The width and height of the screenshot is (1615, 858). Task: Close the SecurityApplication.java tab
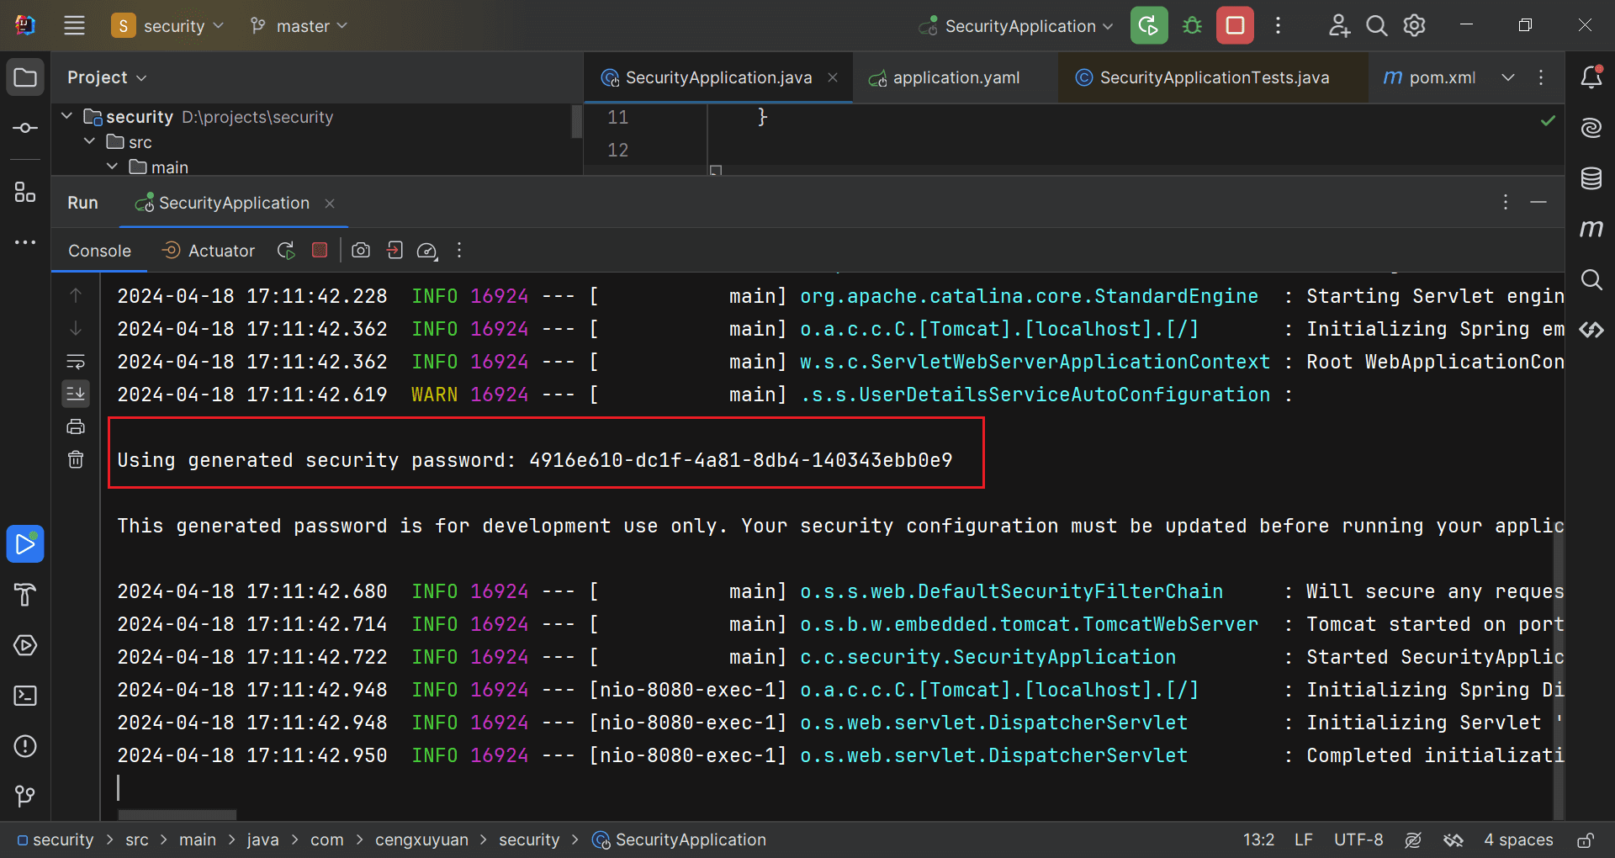[833, 77]
